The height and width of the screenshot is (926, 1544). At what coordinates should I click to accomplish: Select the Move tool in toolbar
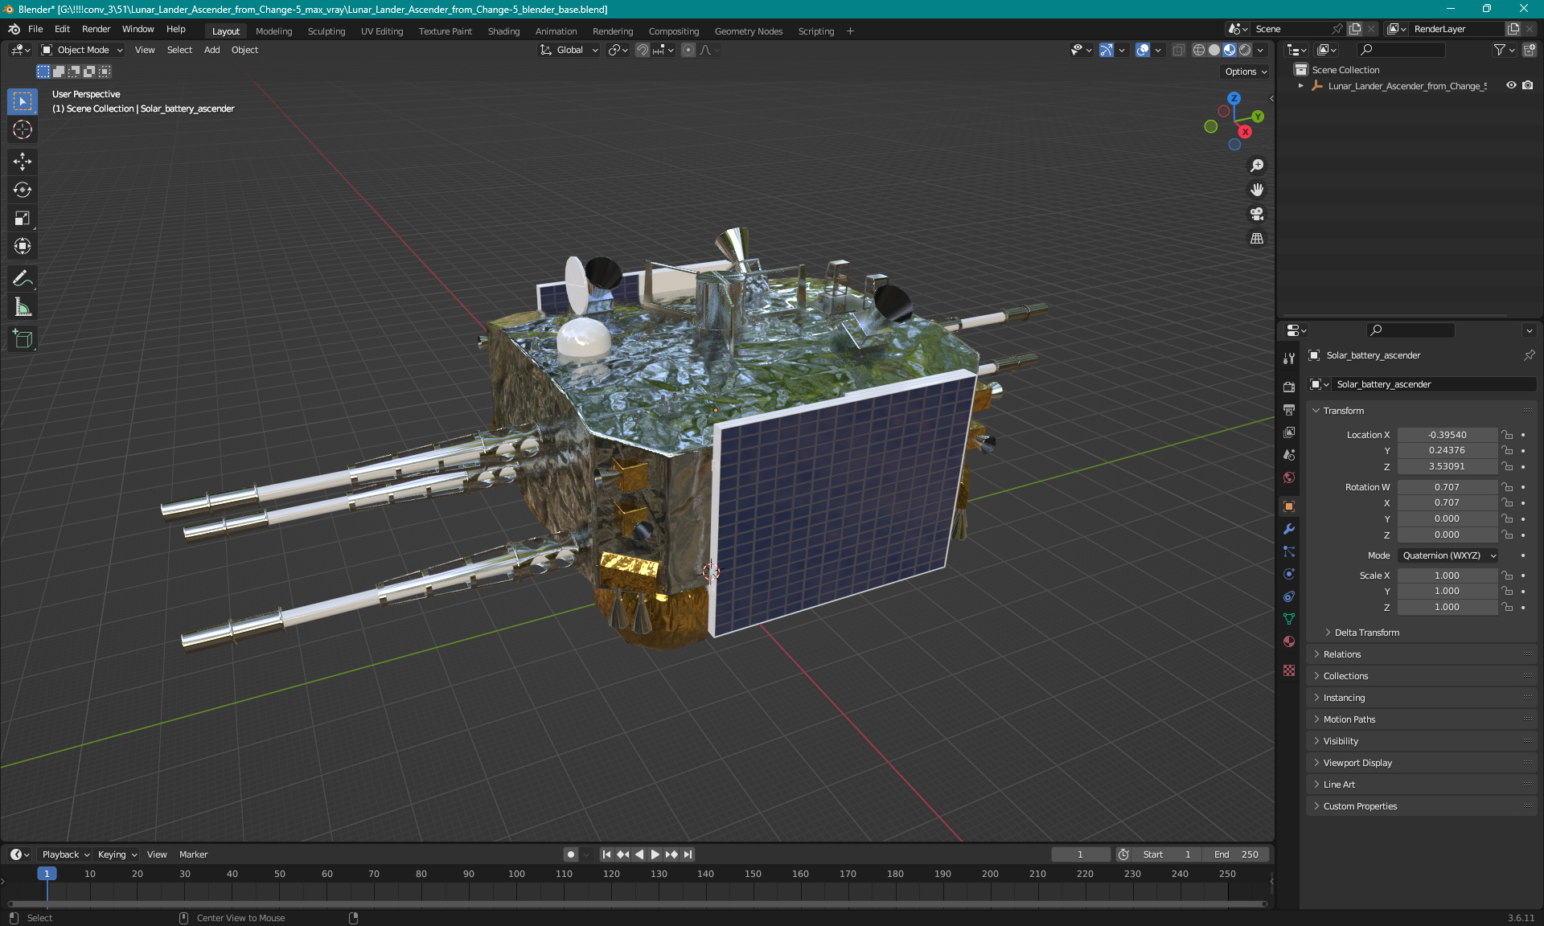point(23,162)
